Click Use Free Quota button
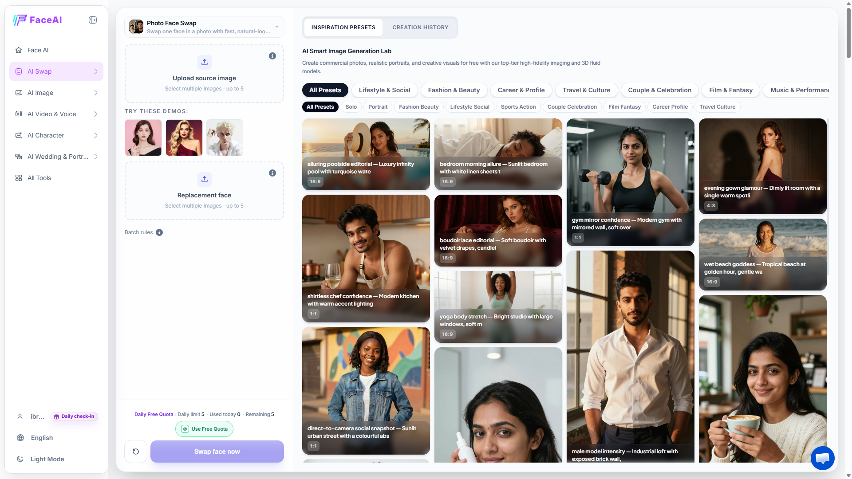 point(204,429)
